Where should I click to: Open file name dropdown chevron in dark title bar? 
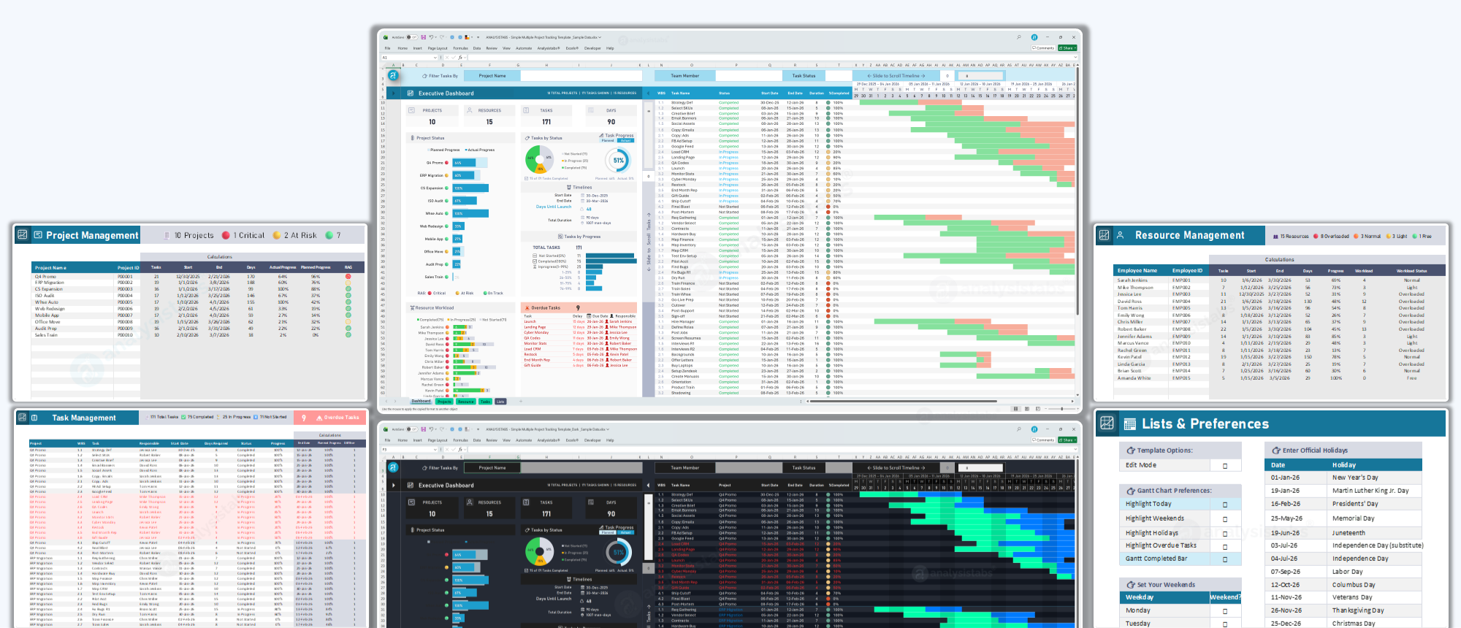pos(607,429)
